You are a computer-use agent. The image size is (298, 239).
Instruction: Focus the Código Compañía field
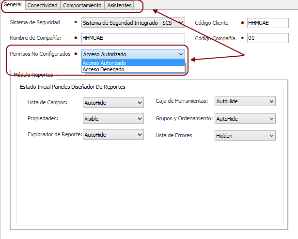265,38
